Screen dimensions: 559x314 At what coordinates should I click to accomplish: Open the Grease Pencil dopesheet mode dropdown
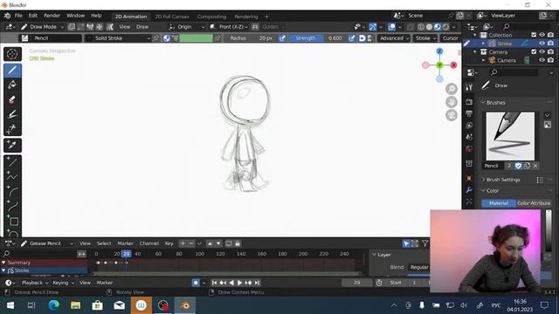coord(46,243)
